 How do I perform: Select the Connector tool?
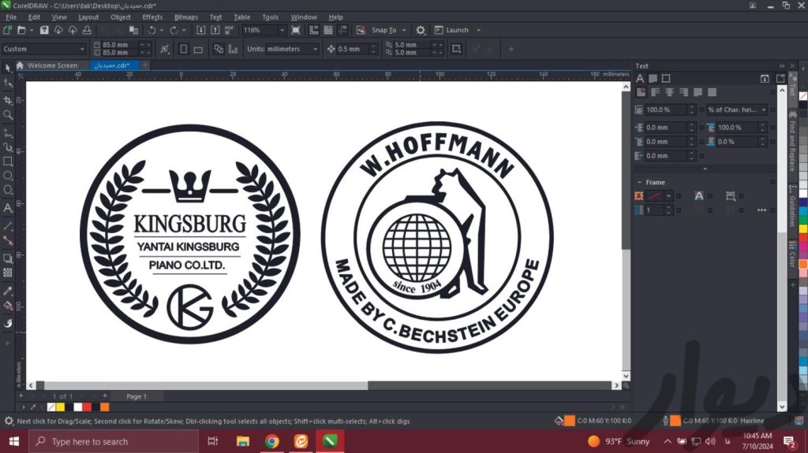click(8, 240)
